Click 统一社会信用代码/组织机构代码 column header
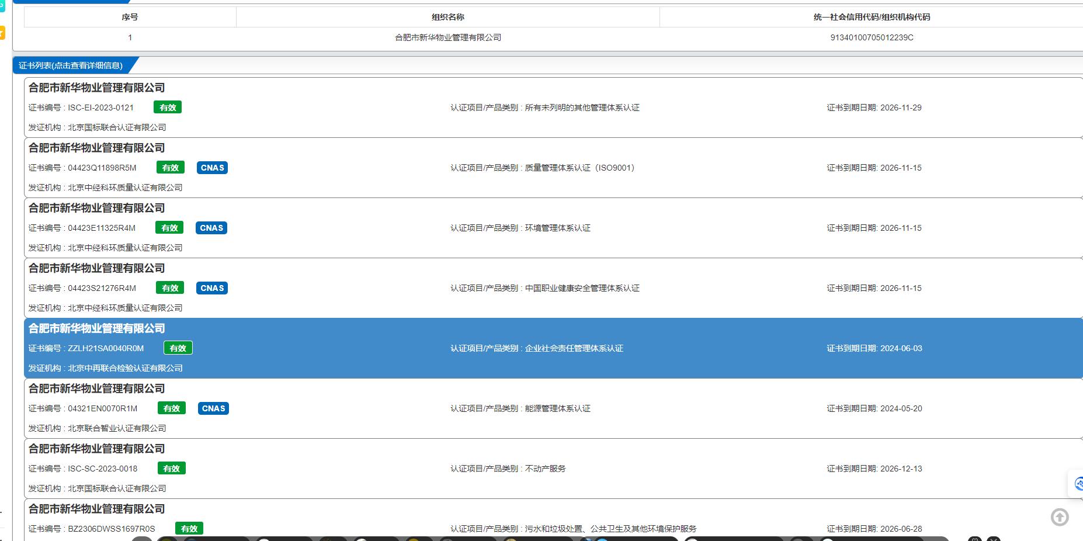This screenshot has width=1083, height=541. pyautogui.click(x=872, y=17)
